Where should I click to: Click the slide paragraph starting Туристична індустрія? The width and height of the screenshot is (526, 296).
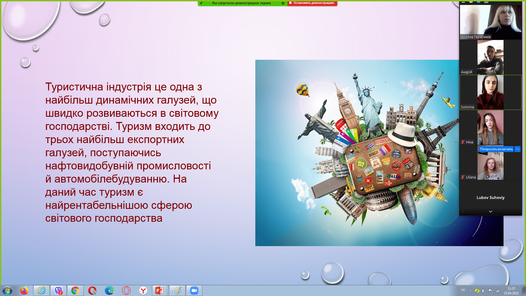(132, 152)
